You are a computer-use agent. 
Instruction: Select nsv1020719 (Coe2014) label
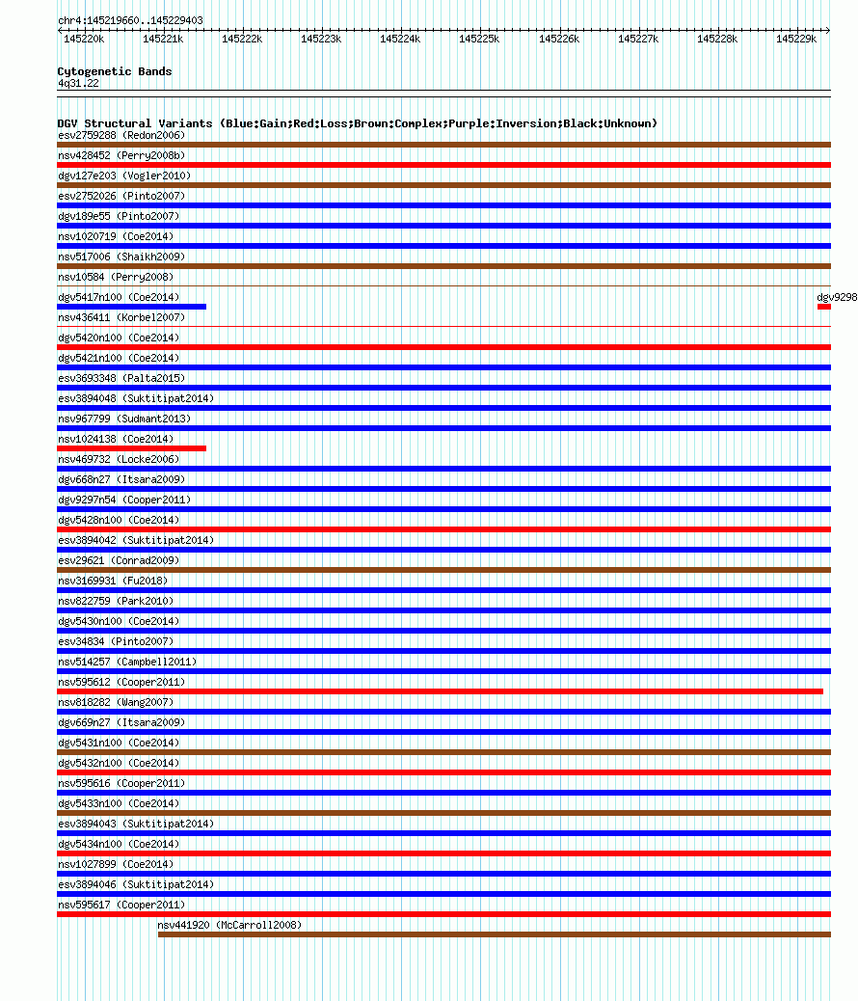point(116,237)
